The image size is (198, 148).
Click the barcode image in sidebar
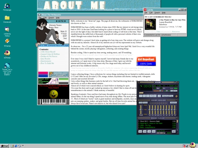[x=54, y=102]
